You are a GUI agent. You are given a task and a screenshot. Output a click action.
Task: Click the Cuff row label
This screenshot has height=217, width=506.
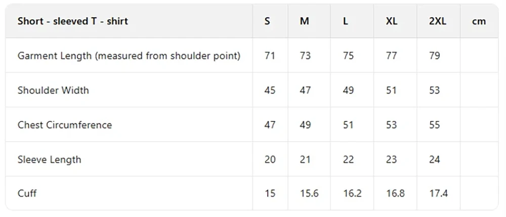pos(27,193)
